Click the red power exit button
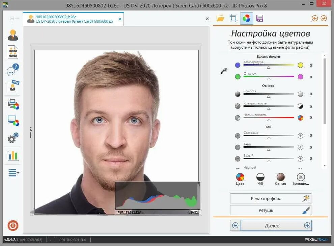Image resolution: width=334 pixels, height=246 pixels. [x=13, y=225]
